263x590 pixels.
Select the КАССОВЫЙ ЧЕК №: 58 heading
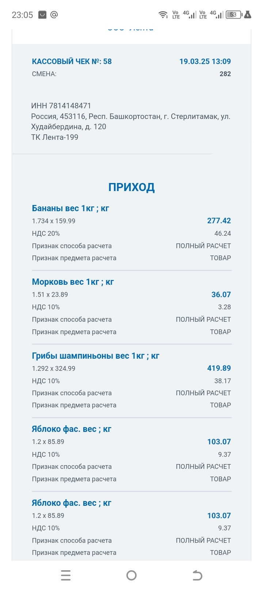pyautogui.click(x=72, y=61)
